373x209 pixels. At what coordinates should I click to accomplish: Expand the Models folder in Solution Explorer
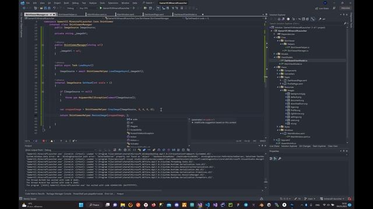275,54
